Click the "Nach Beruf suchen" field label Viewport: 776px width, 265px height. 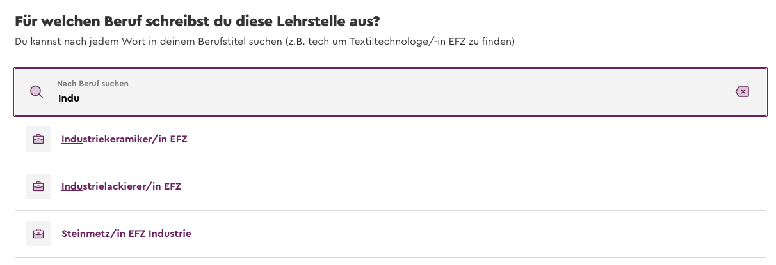(x=93, y=84)
